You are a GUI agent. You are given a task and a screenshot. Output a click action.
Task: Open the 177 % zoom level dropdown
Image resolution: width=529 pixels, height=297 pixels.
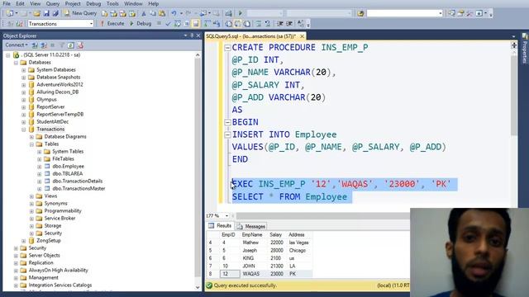(226, 215)
